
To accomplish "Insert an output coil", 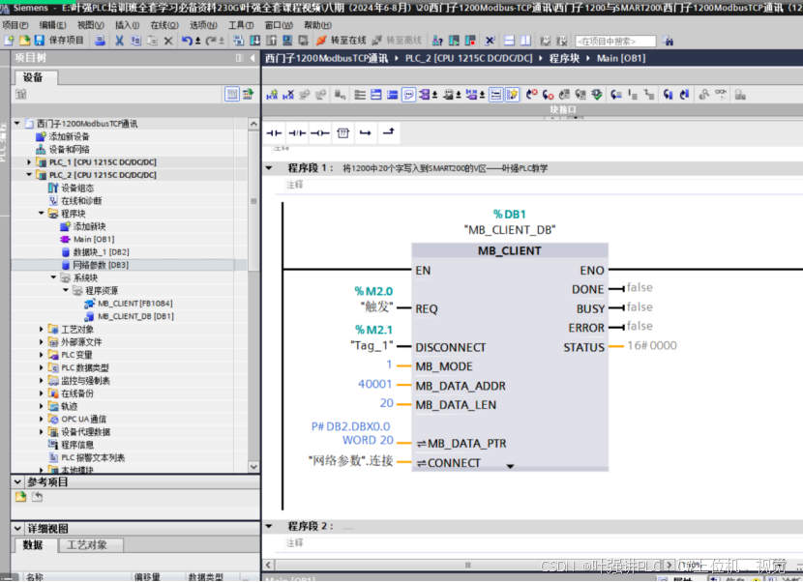I will point(319,133).
